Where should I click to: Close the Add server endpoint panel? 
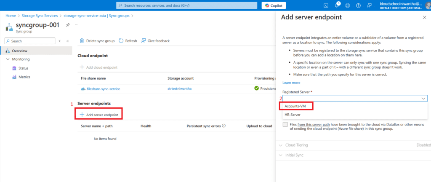[x=424, y=17]
